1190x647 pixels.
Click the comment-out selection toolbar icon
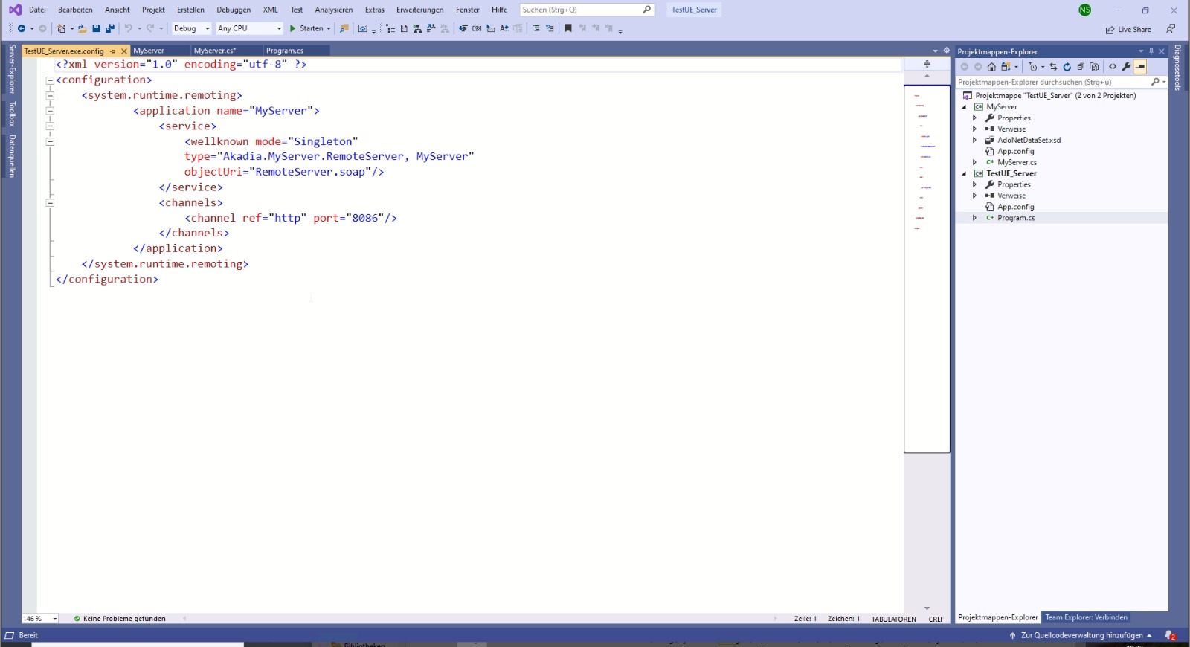[536, 28]
